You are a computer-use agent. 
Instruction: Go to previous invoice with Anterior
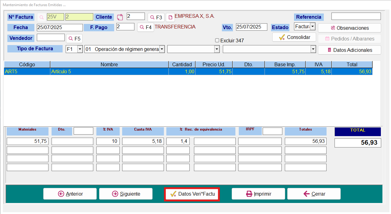point(70,194)
